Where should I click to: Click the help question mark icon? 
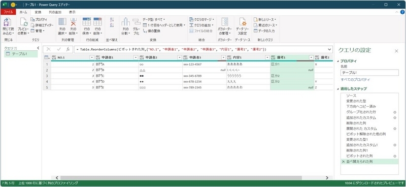click(402, 12)
